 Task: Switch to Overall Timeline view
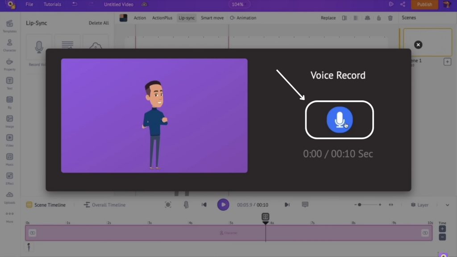pos(104,205)
